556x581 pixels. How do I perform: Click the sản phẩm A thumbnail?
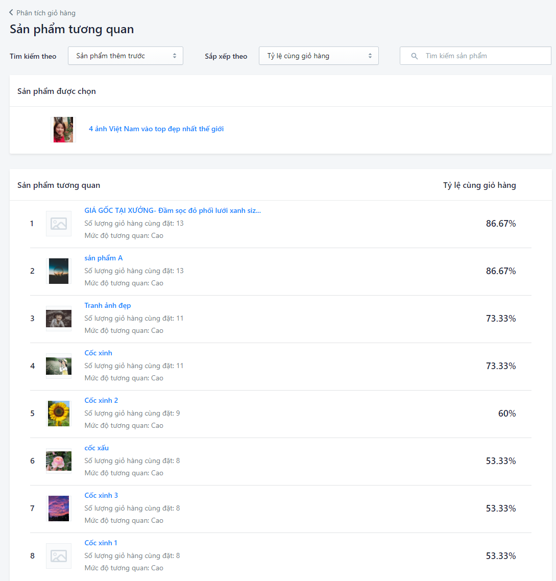(59, 271)
